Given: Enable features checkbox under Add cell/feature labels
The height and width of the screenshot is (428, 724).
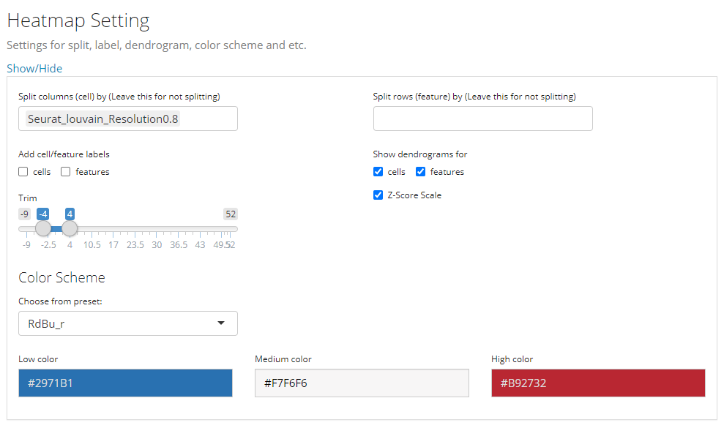Looking at the screenshot, I should coord(66,172).
